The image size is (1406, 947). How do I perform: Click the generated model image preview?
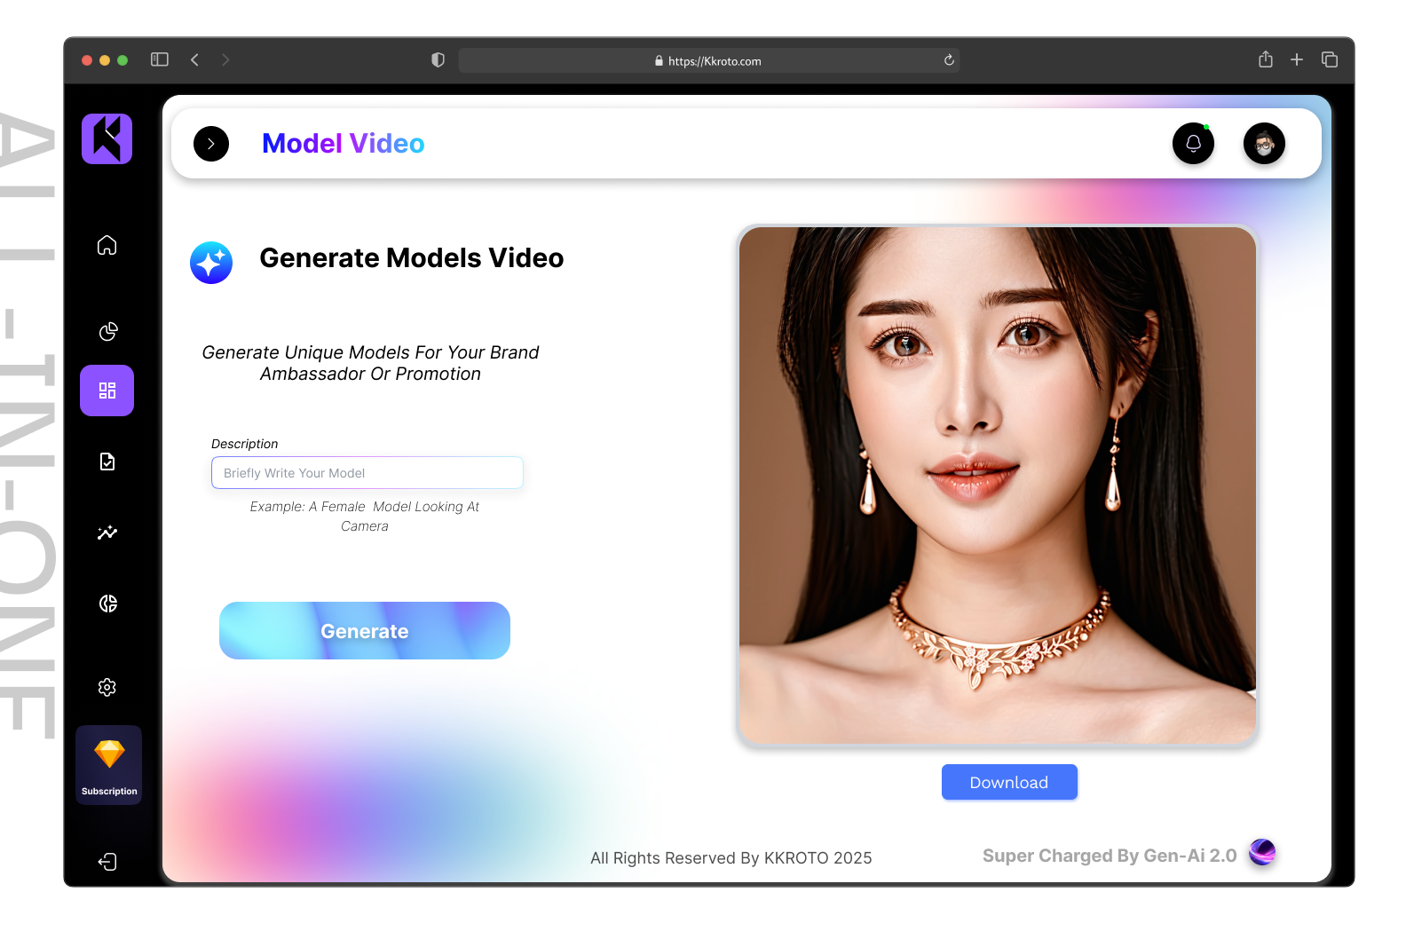point(998,485)
